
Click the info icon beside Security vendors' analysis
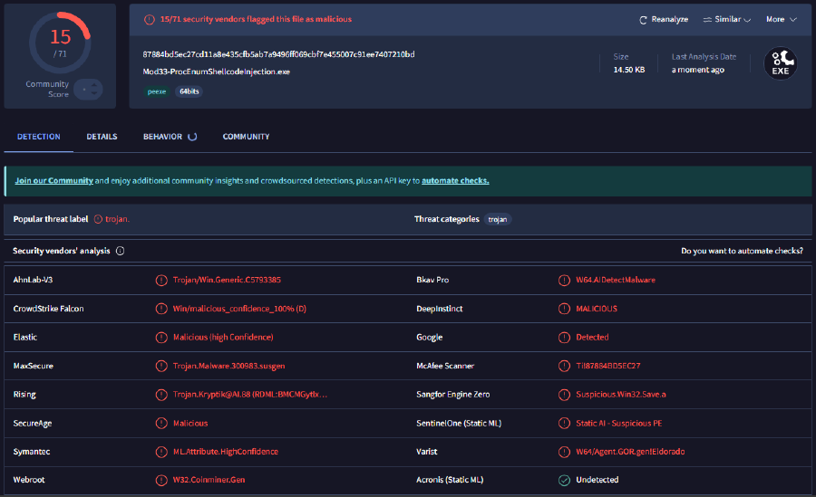pyautogui.click(x=121, y=251)
